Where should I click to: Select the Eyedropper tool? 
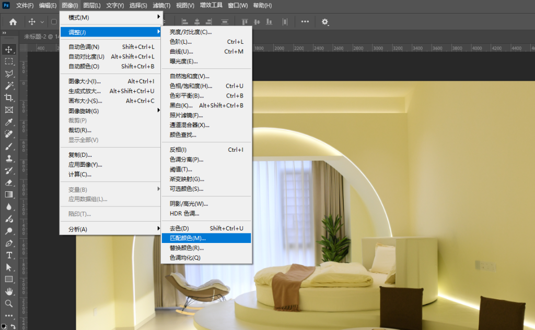(9, 122)
